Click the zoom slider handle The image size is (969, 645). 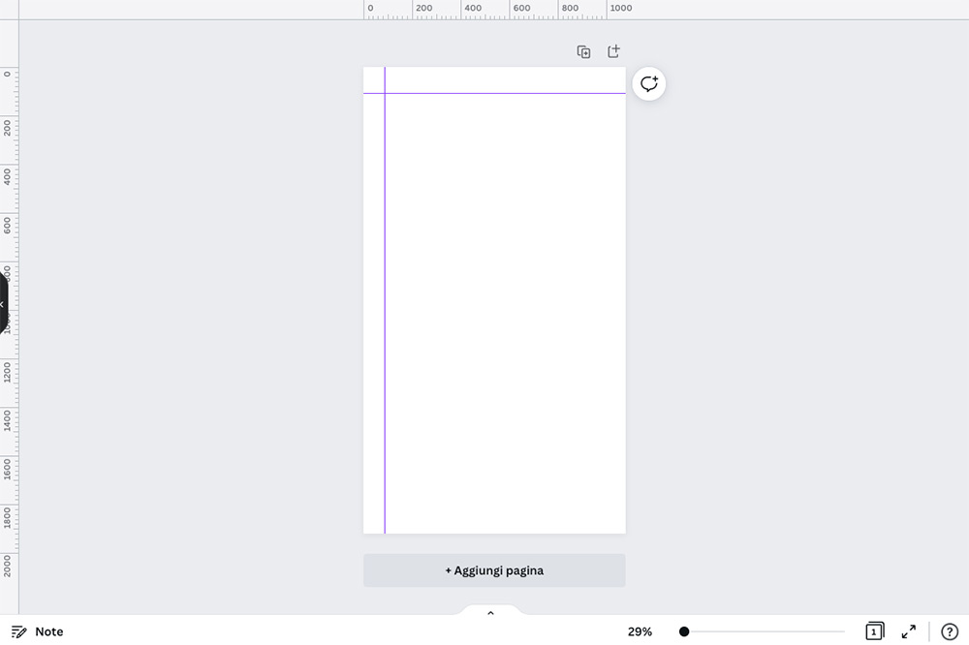pos(684,631)
